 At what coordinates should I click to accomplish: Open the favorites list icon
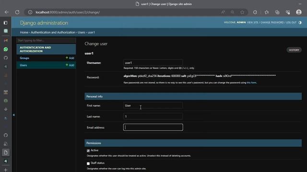(x=267, y=12)
